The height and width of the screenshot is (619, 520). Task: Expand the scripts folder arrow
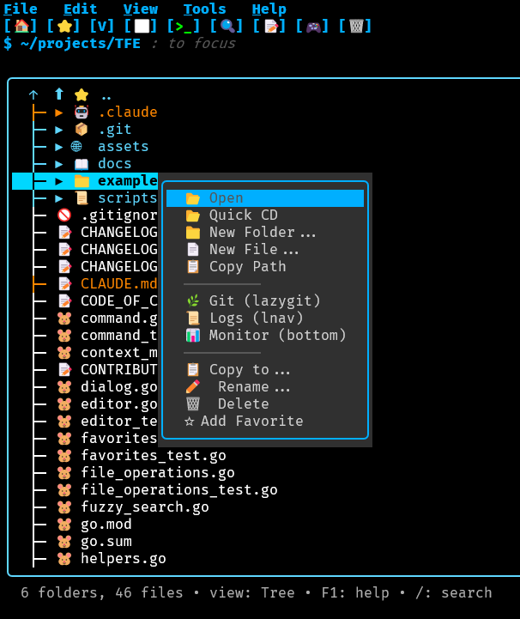tap(59, 198)
